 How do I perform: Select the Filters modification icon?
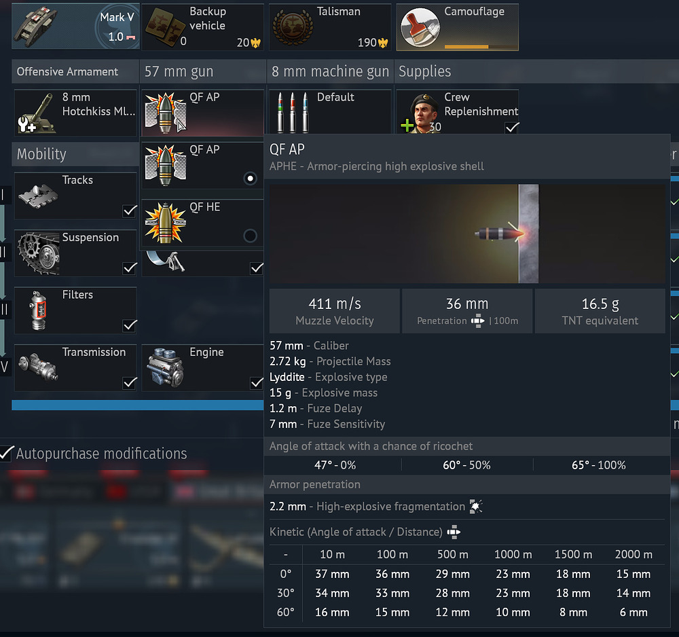click(x=37, y=310)
